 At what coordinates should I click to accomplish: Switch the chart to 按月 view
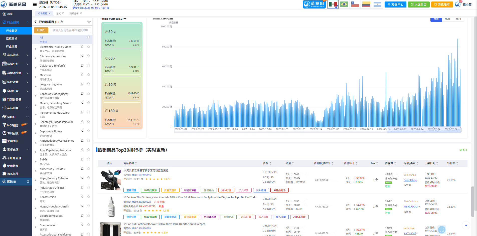pos(458,19)
